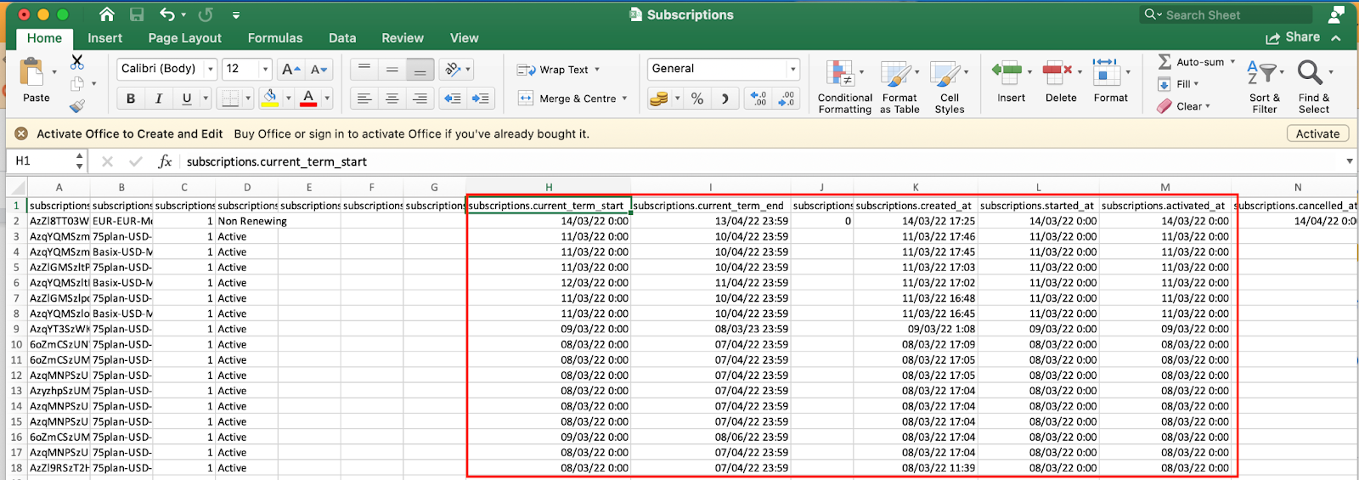Decrease indent icon
1359x480 pixels.
click(x=453, y=99)
